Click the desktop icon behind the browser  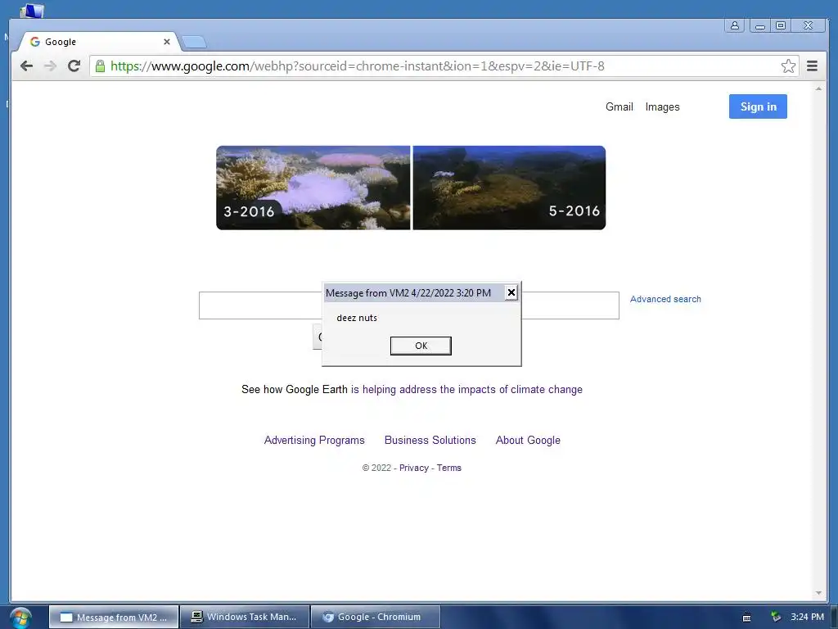click(32, 10)
